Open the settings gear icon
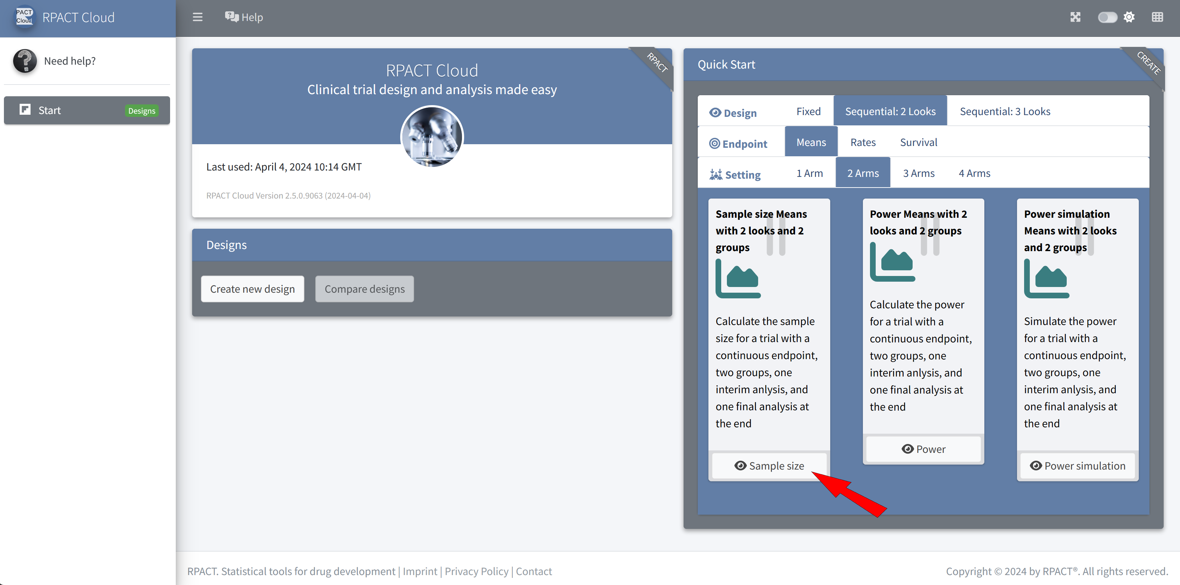 click(x=1129, y=17)
